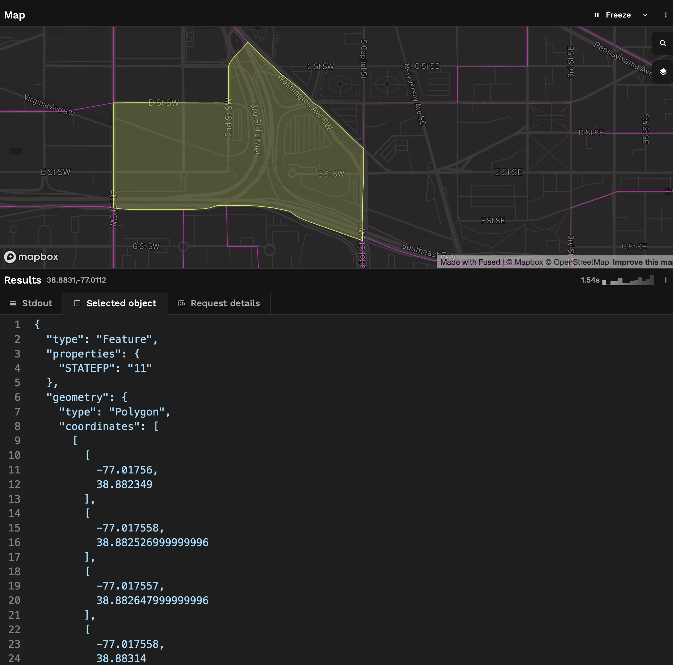Switch to the Stdout tab
Screen dimensions: 673x665
37,303
